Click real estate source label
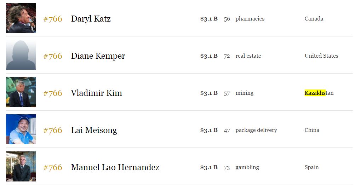 pyautogui.click(x=248, y=56)
